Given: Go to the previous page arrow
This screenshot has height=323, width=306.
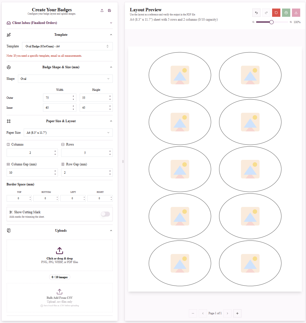Looking at the screenshot, I should coord(203,313).
